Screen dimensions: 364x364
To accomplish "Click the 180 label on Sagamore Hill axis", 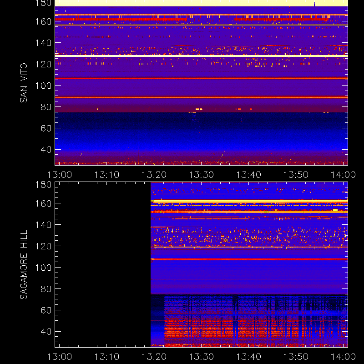I will pos(43,185).
